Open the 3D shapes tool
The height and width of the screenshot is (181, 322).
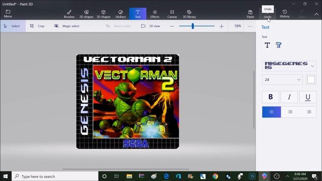104,14
